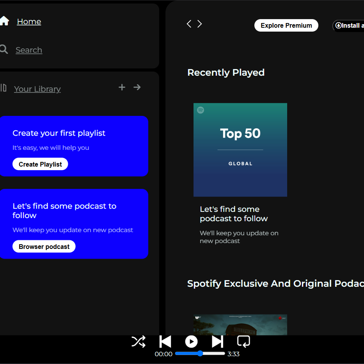Image resolution: width=364 pixels, height=364 pixels.
Task: Click the play button
Action: pos(191,341)
